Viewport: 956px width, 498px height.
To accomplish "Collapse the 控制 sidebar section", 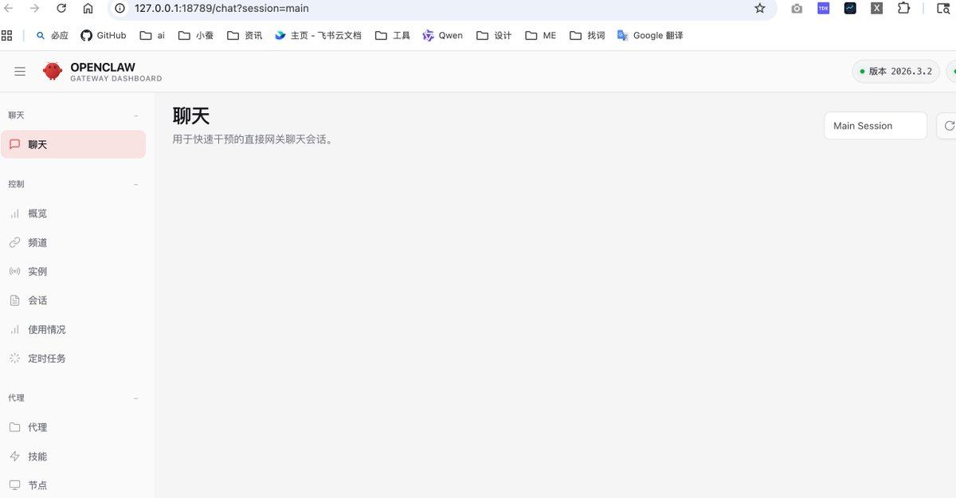I will click(x=135, y=184).
